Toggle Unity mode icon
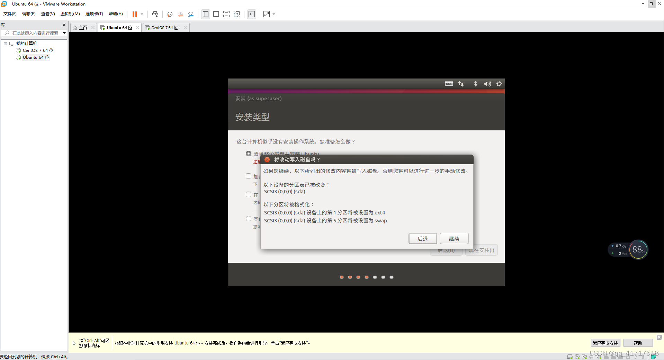Image resolution: width=664 pixels, height=360 pixels. pos(237,14)
